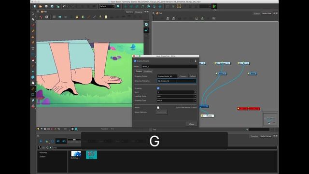Toggle the Sound Scrubbing button
The width and height of the screenshot is (309, 174).
tap(64, 141)
